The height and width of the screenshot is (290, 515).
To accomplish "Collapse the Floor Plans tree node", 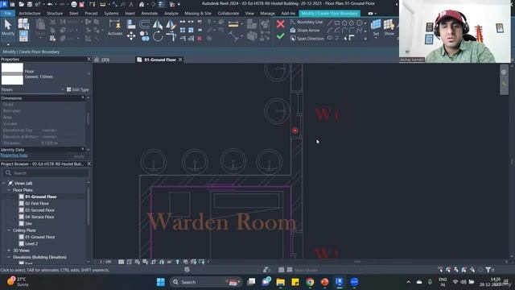I will pyautogui.click(x=9, y=190).
